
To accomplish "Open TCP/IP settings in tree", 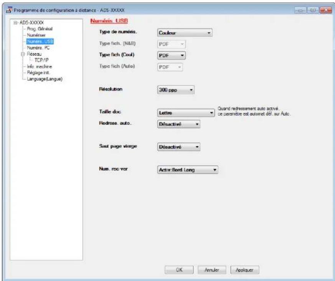I will point(41,60).
